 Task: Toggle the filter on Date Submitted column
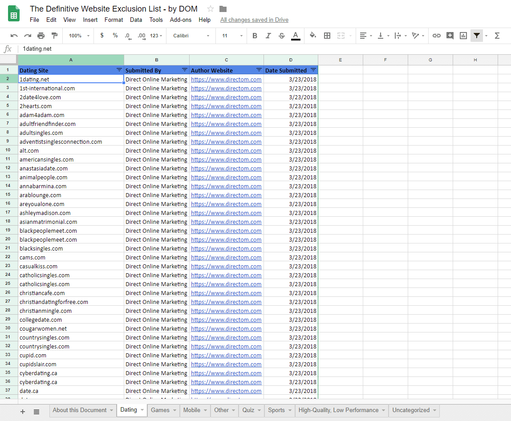(314, 70)
